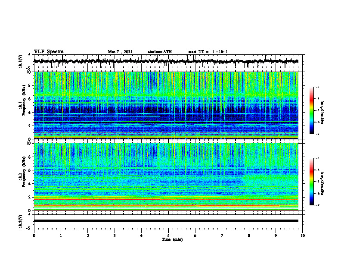Select the "Mar.7 , 2021" date text
Screen dimensions: 341x264
pyautogui.click(x=120, y=52)
